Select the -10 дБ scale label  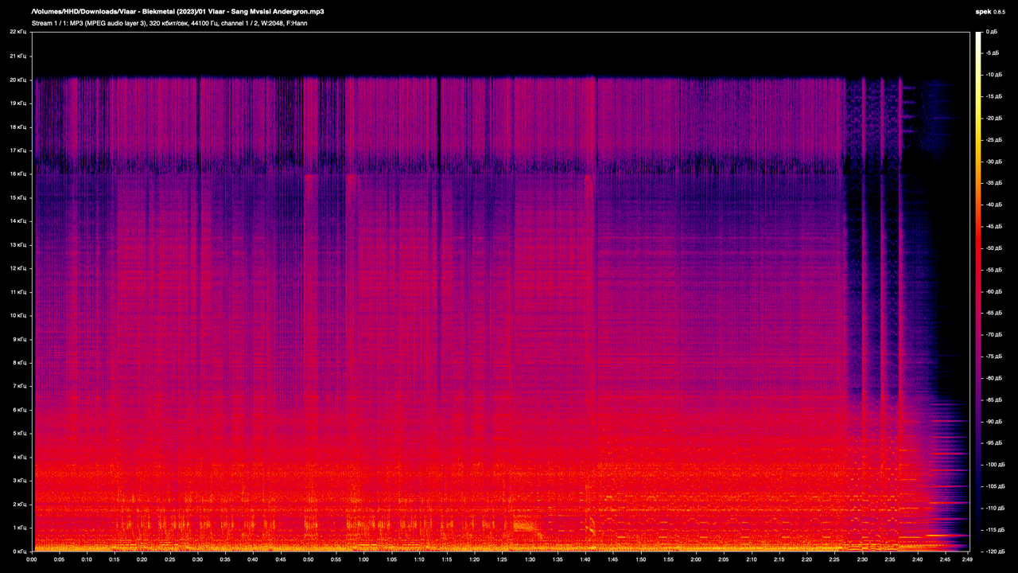(x=994, y=75)
